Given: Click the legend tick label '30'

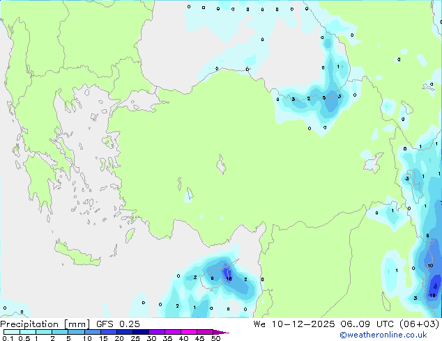Looking at the screenshot, I should tap(151, 338).
